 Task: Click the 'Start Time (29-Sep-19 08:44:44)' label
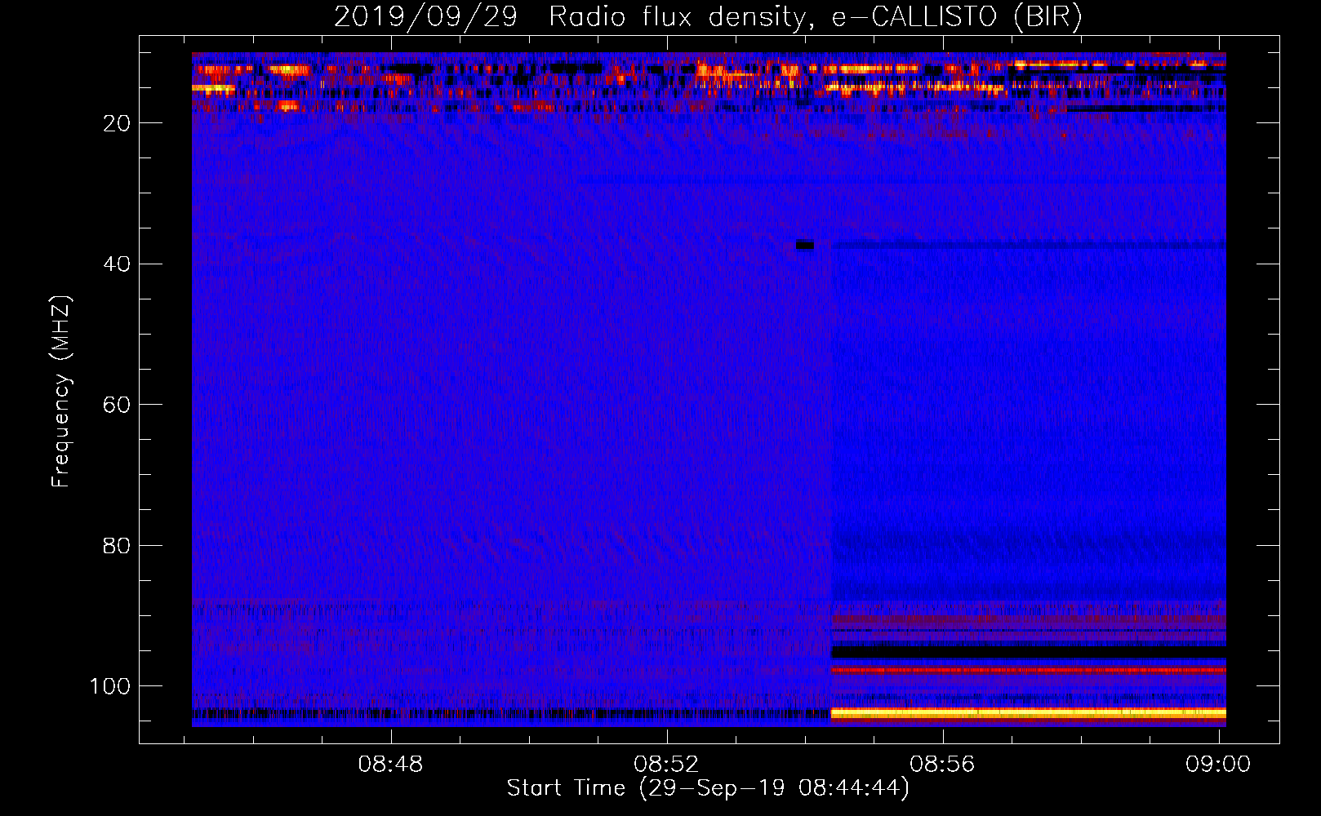tap(708, 788)
